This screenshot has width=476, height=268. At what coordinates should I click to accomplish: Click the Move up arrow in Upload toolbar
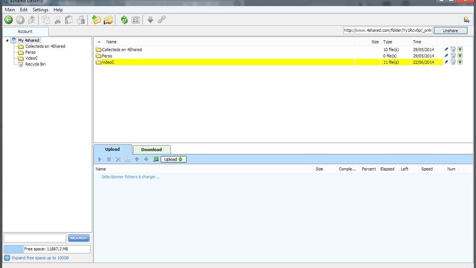coord(137,159)
